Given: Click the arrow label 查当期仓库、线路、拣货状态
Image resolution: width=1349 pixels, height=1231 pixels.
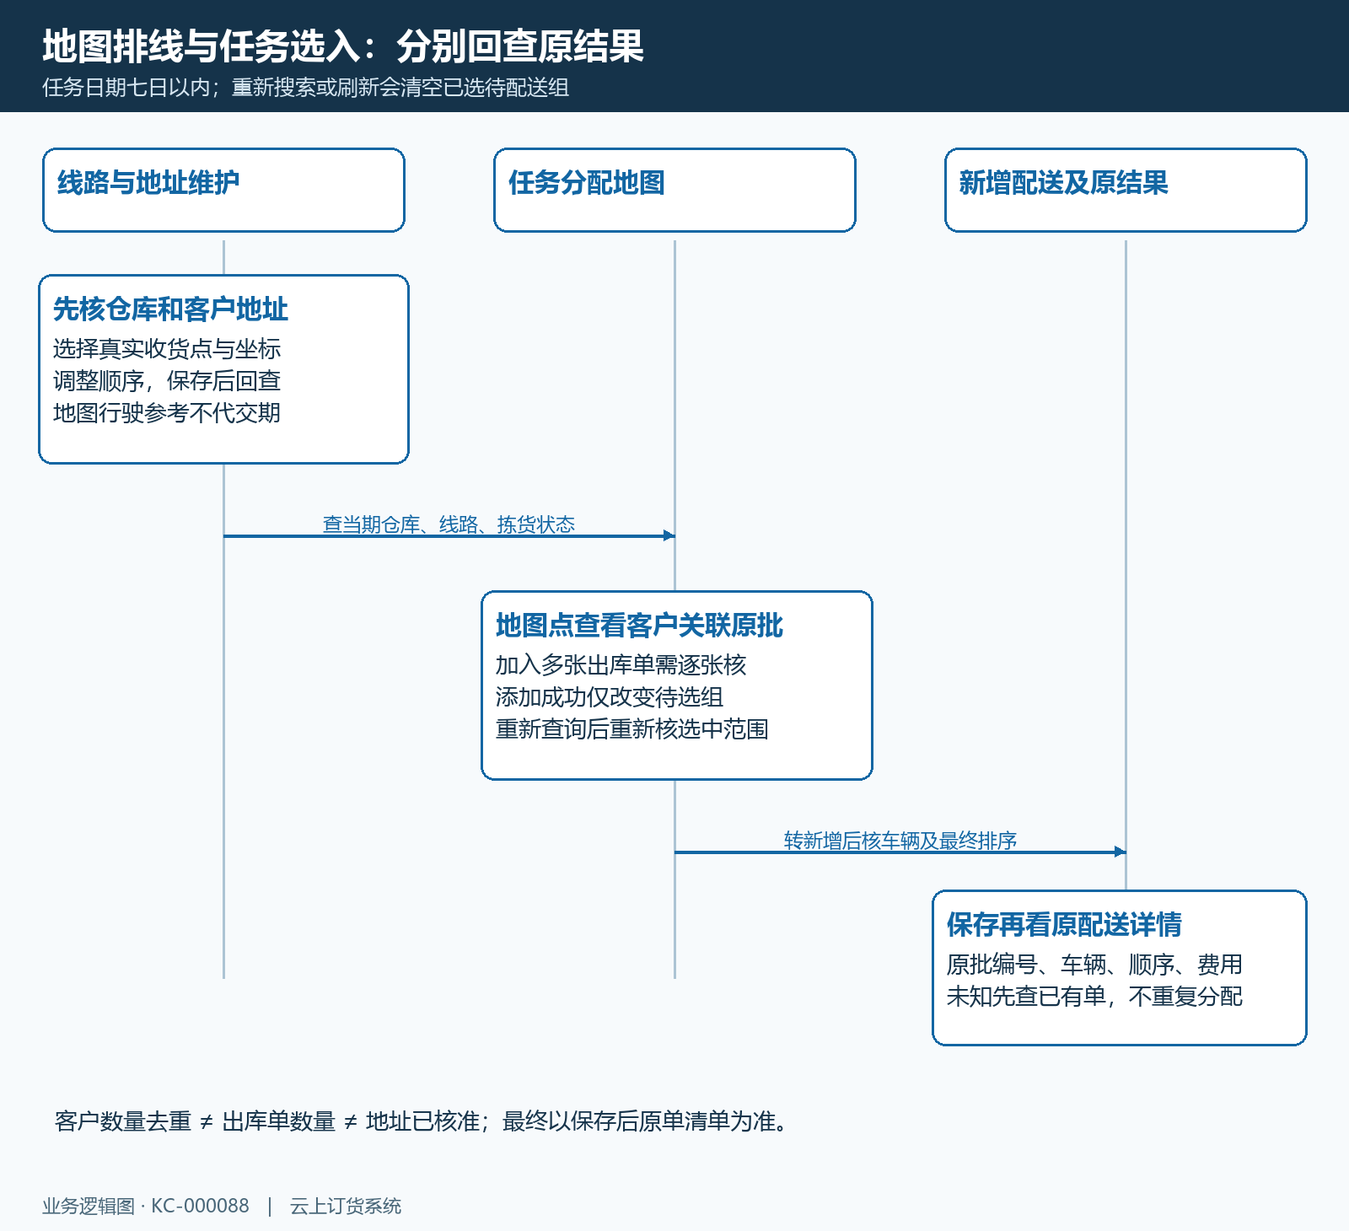Looking at the screenshot, I should pos(449,524).
